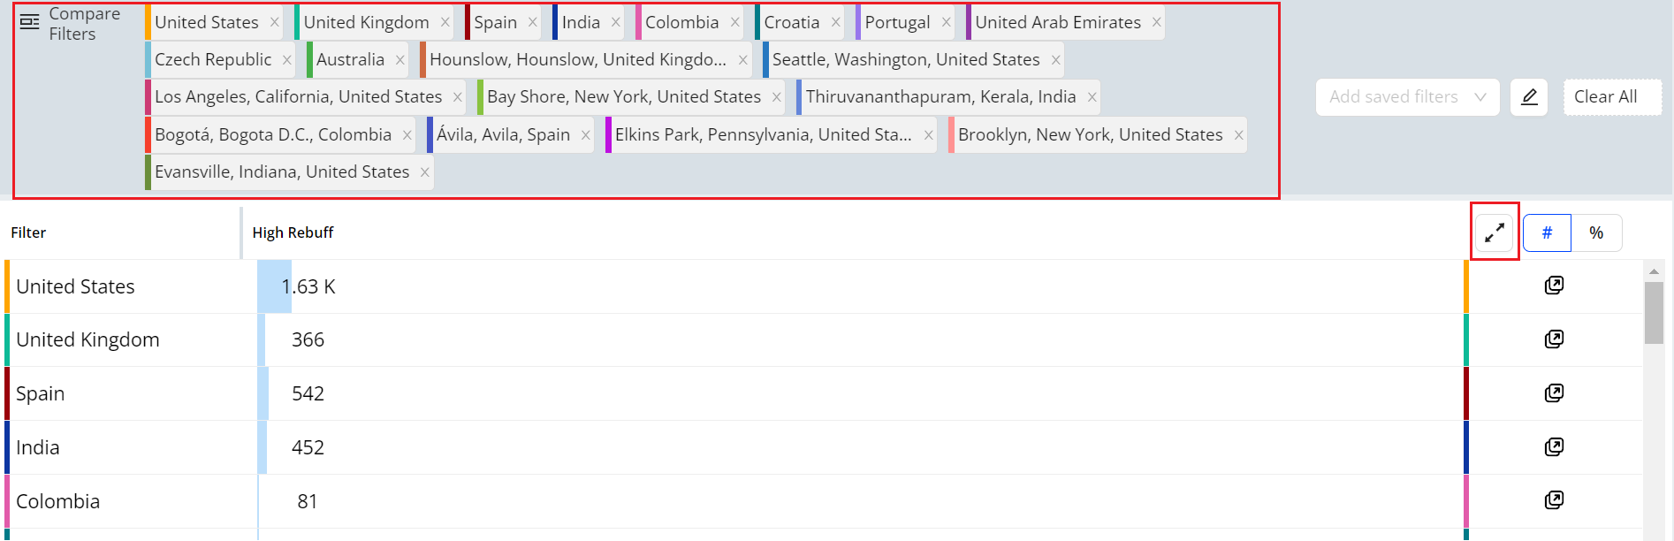
Task: Select the India table row label
Action: click(37, 448)
